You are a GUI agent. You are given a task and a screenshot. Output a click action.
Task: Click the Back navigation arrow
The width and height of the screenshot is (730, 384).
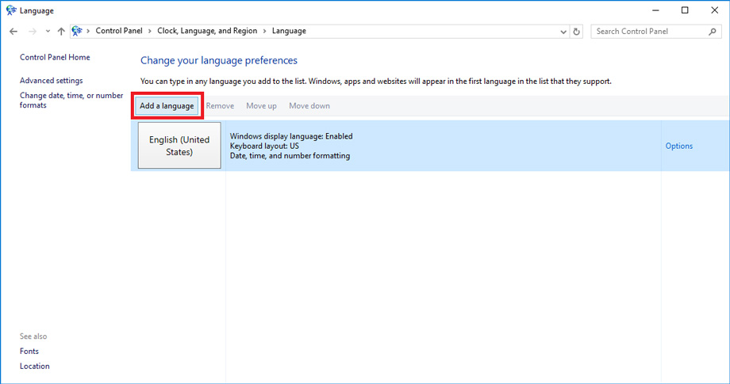(13, 31)
